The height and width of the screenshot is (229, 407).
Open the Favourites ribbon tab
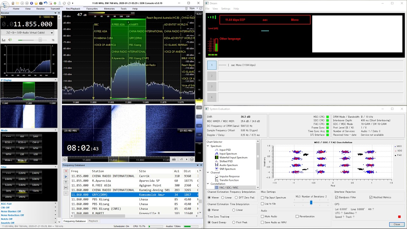coord(92,9)
